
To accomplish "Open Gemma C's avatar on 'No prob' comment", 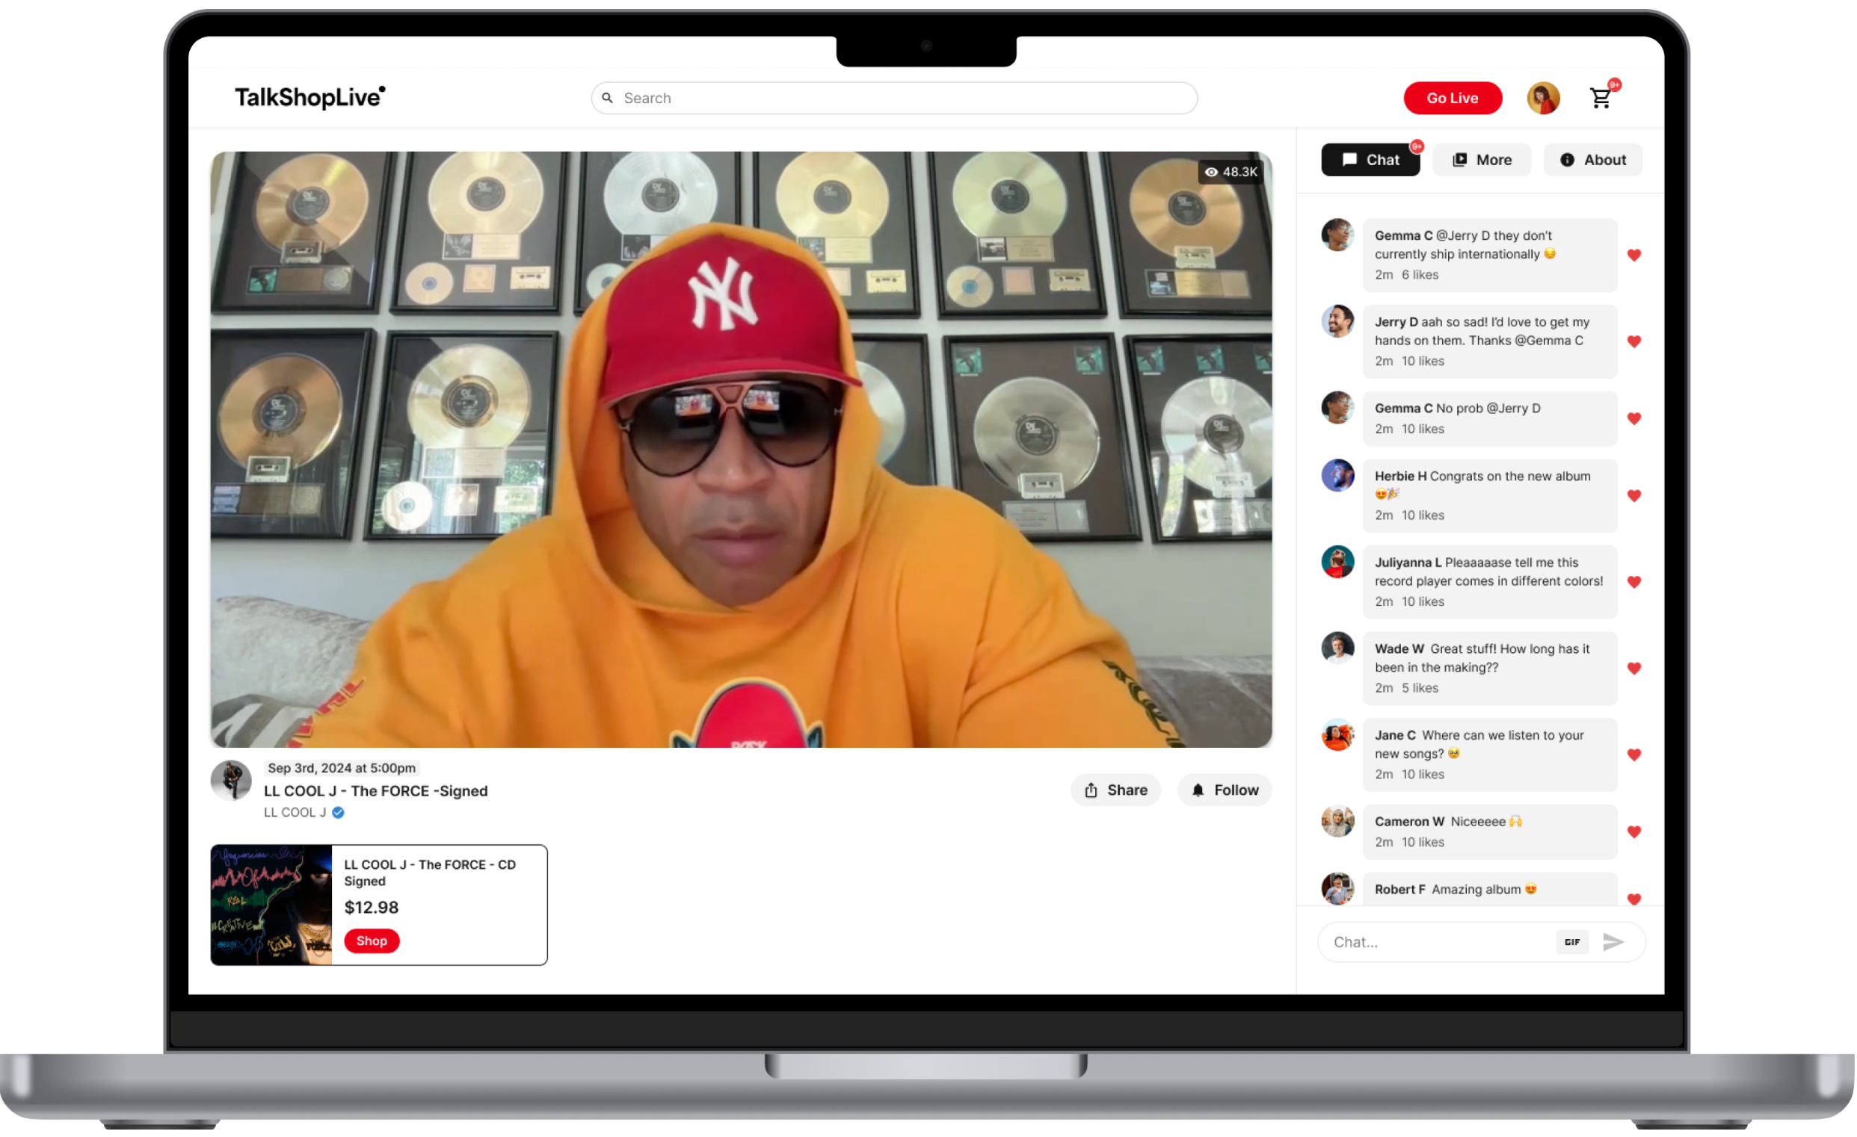I will [1338, 408].
